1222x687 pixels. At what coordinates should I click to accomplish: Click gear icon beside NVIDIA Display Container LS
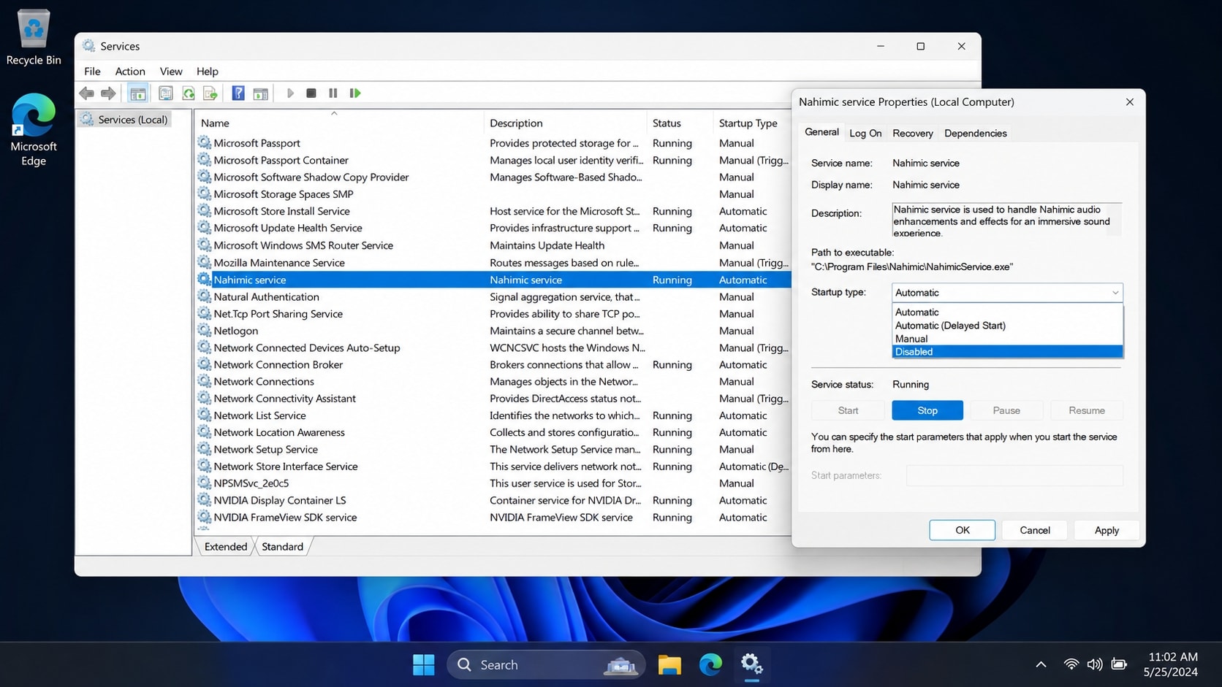205,500
